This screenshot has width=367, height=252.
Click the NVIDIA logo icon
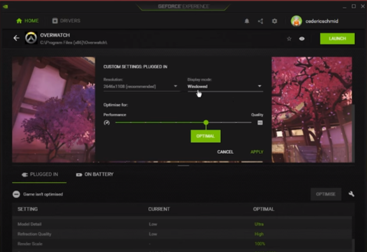click(5, 6)
